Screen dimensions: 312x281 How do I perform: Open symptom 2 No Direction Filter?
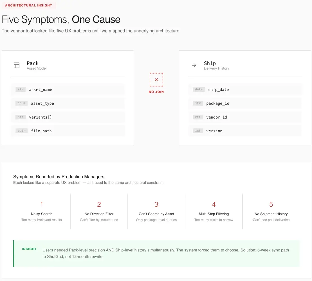click(99, 211)
